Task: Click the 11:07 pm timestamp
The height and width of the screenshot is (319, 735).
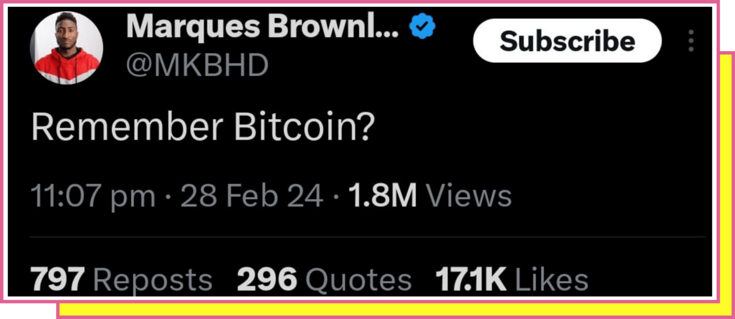Action: (x=93, y=197)
